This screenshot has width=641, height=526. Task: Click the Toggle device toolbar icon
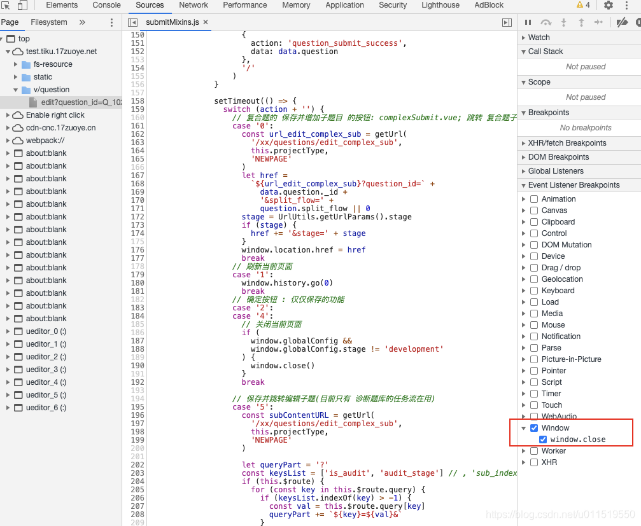point(21,5)
